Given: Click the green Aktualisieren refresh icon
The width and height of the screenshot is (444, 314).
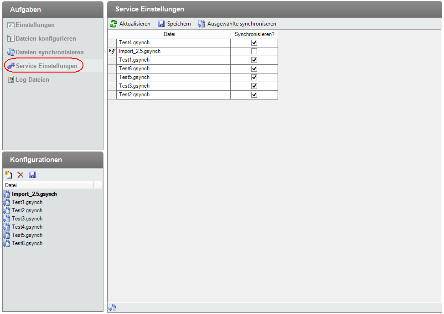Looking at the screenshot, I should tap(114, 24).
